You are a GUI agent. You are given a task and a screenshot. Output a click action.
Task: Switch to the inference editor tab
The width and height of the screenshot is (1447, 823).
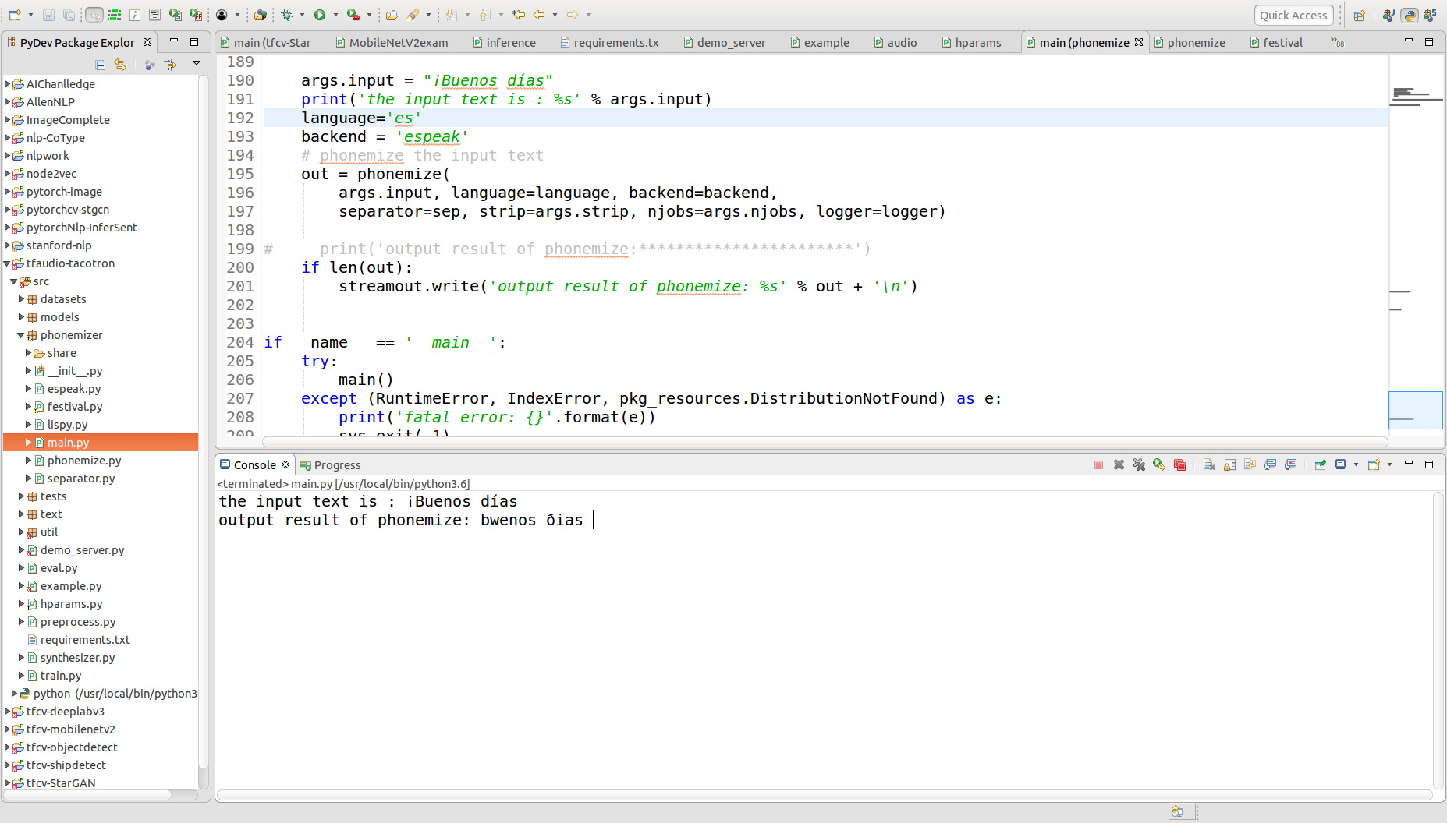pyautogui.click(x=504, y=43)
